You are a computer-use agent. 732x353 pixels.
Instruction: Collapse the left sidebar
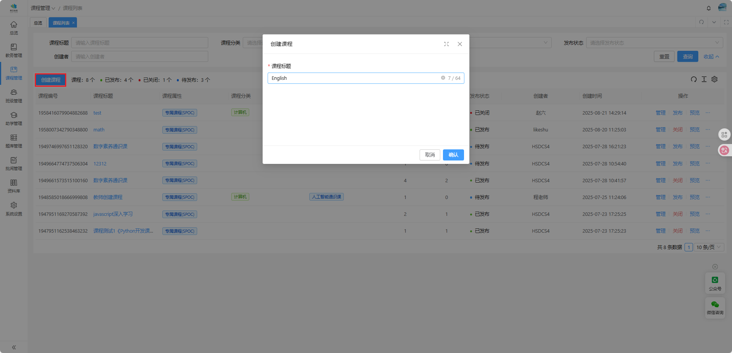tap(14, 347)
